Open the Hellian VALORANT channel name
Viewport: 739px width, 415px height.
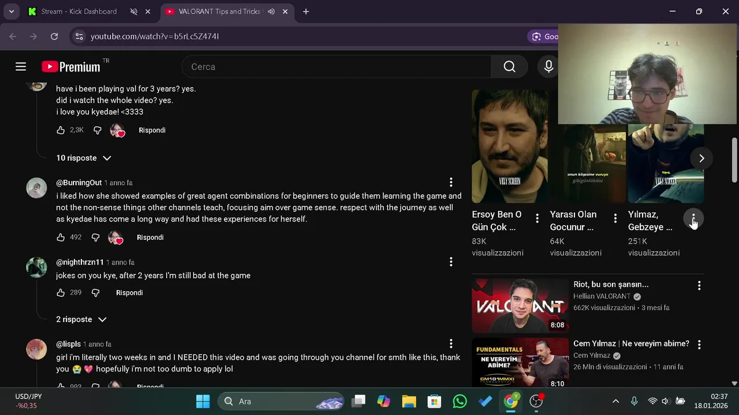[602, 296]
